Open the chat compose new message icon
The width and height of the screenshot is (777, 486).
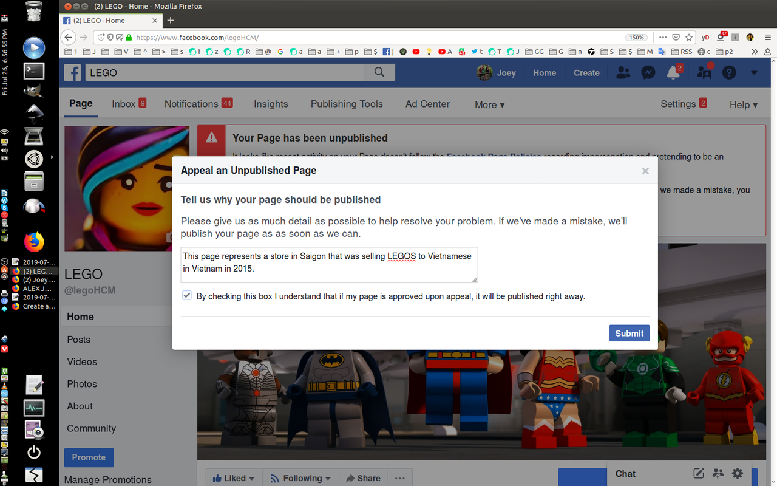(x=699, y=473)
